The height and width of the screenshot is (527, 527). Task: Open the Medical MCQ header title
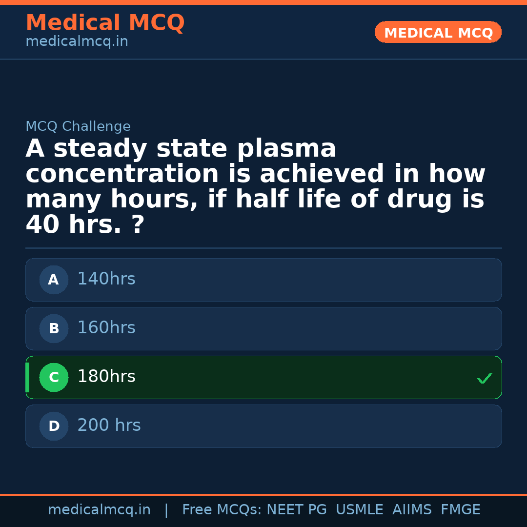click(105, 23)
